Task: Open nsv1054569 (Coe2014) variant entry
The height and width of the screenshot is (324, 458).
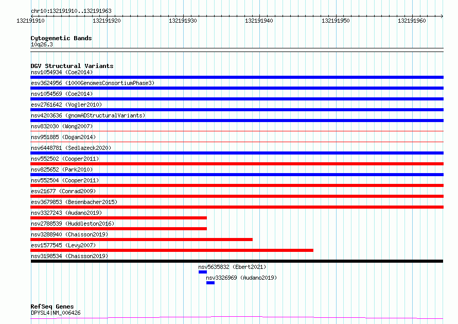Action: pyautogui.click(x=62, y=94)
